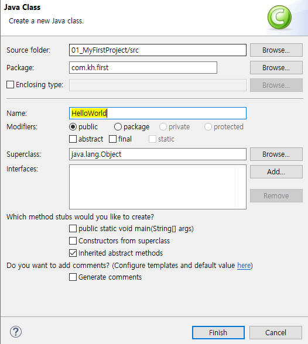The height and width of the screenshot is (344, 308).
Task: Enable the Generate comments checkbox
Action: (73, 277)
